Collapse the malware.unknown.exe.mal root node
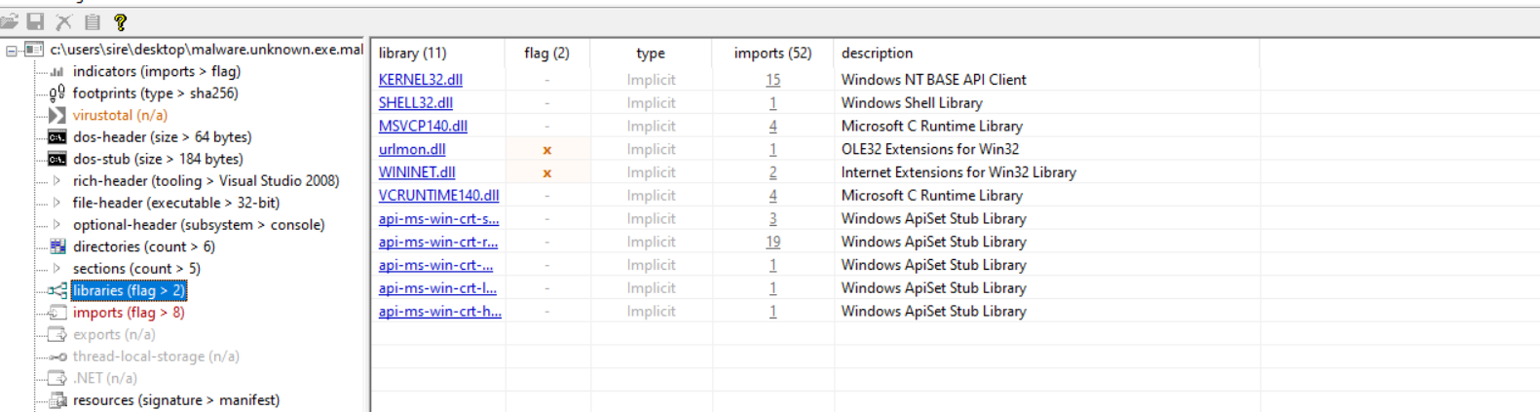This screenshot has width=1540, height=412. [12, 50]
